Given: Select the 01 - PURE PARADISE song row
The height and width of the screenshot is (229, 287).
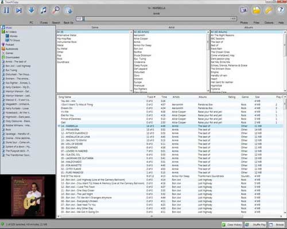Looking at the screenshot, I should pyautogui.click(x=170, y=172).
